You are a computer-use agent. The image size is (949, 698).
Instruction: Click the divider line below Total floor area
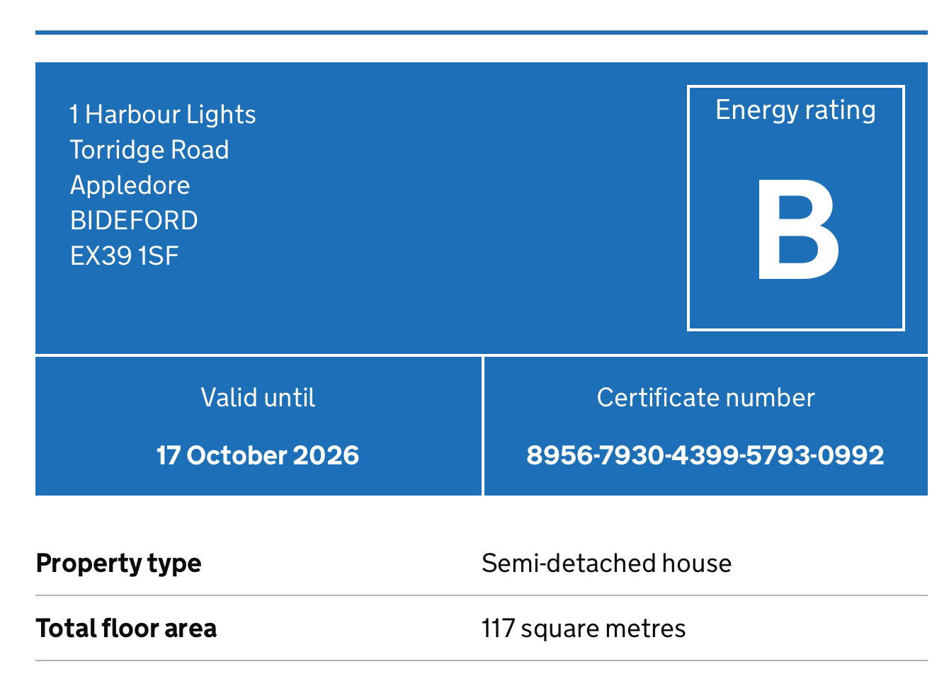pos(482,660)
